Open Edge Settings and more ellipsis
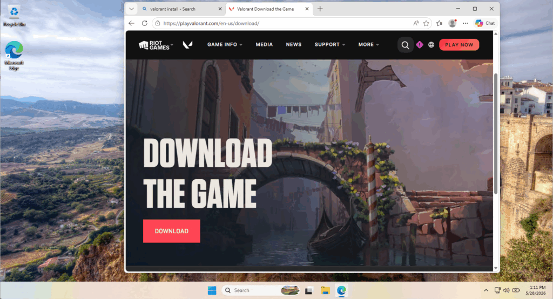The image size is (553, 299). tap(466, 23)
